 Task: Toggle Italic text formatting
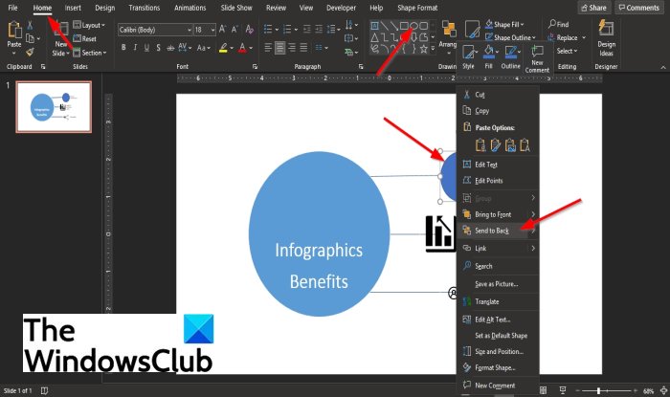[x=137, y=47]
